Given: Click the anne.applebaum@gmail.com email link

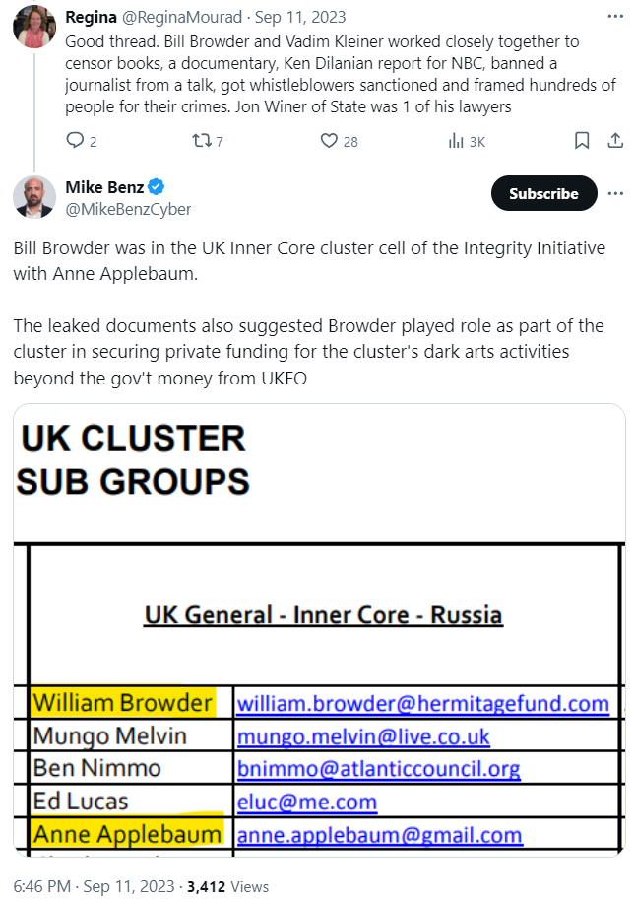Looking at the screenshot, I should (379, 835).
